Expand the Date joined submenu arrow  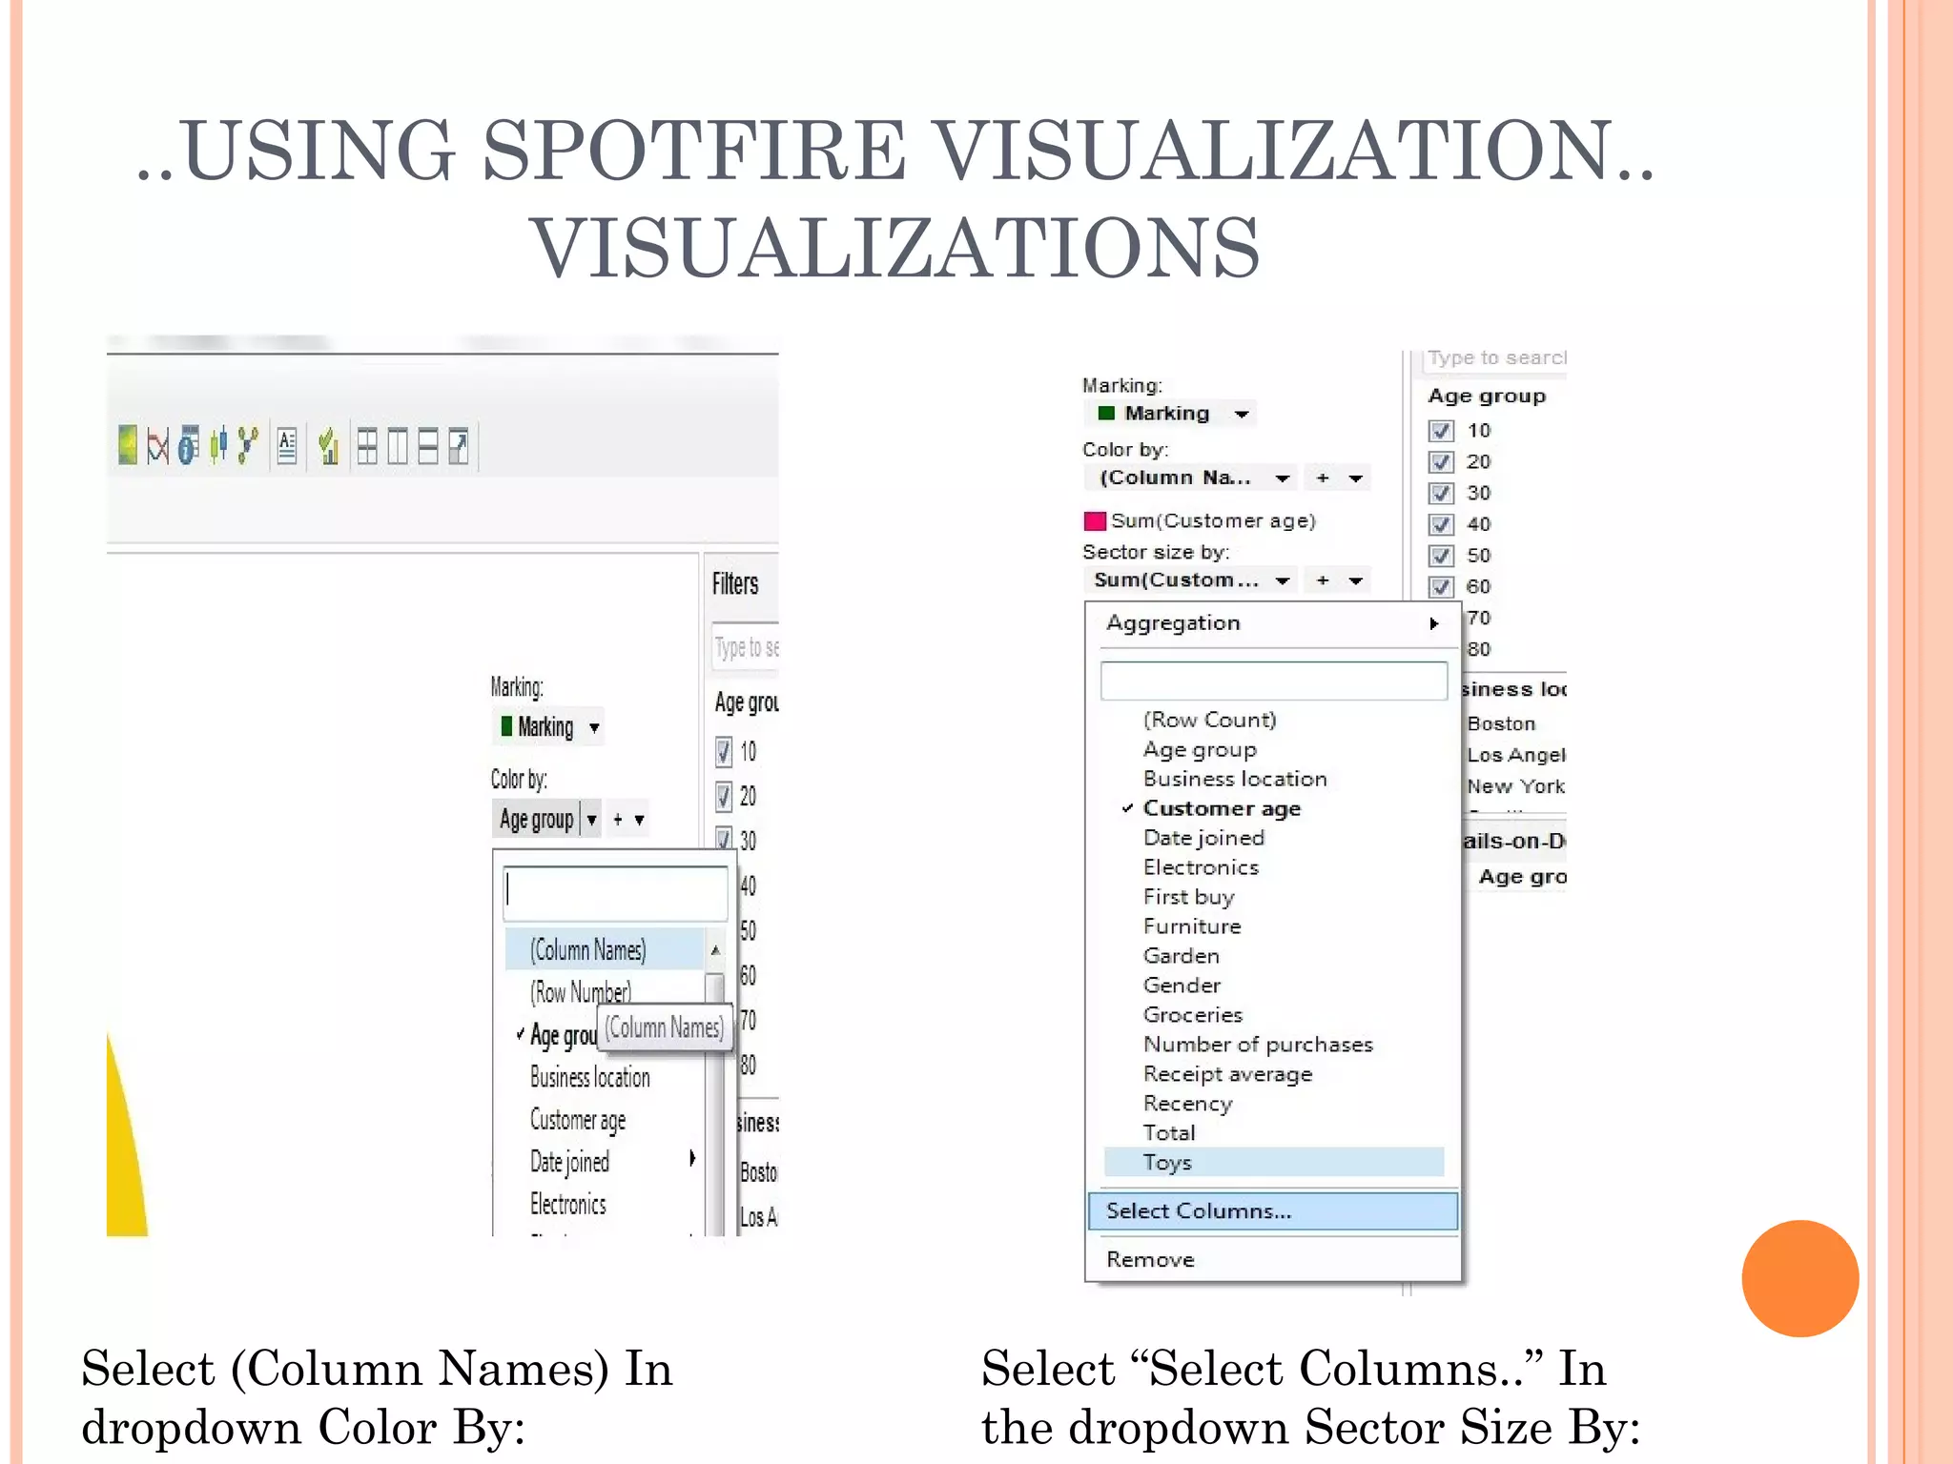click(x=692, y=1158)
